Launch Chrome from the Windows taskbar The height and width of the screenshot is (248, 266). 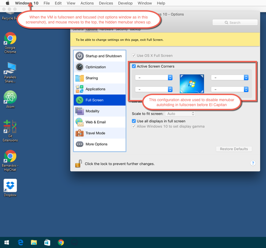[61, 242]
